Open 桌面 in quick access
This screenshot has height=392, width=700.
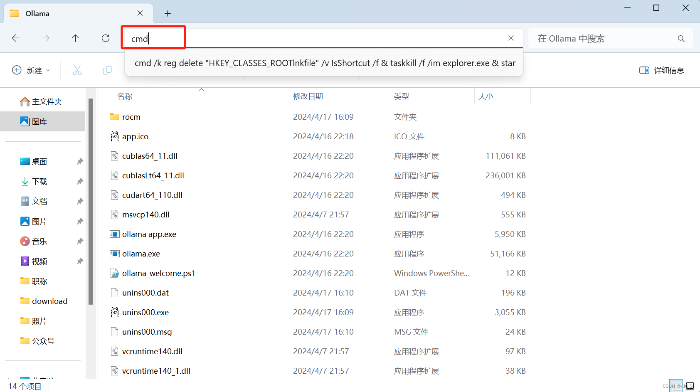point(39,161)
